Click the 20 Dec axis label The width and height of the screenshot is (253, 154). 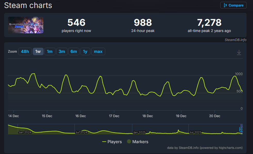tap(215, 116)
